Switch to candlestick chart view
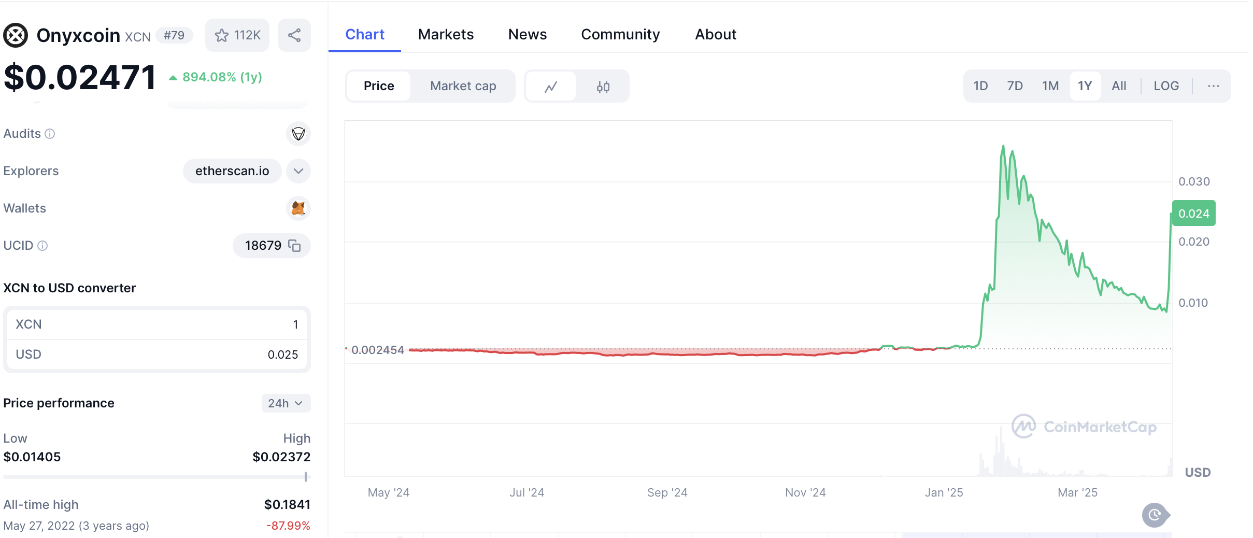The height and width of the screenshot is (538, 1253). click(603, 86)
